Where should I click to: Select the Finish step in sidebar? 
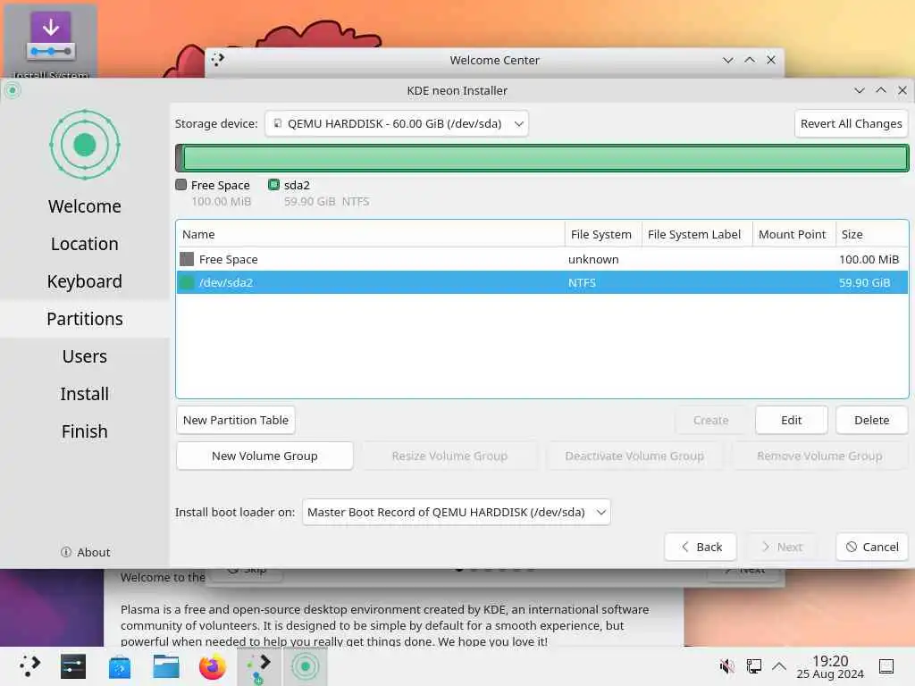(x=85, y=431)
